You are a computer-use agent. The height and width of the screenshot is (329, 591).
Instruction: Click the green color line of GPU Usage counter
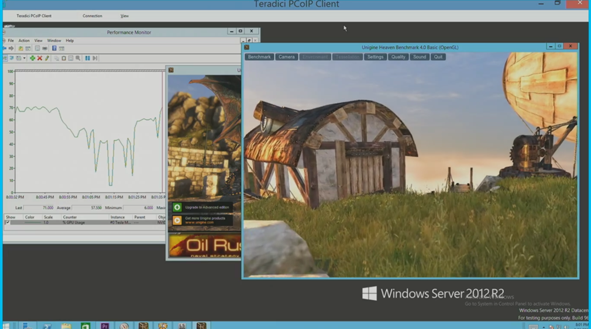point(32,222)
